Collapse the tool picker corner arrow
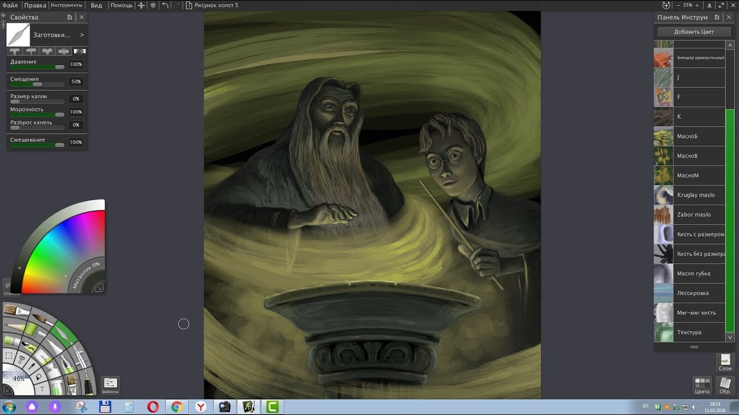This screenshot has width=739, height=415. pyautogui.click(x=8, y=390)
